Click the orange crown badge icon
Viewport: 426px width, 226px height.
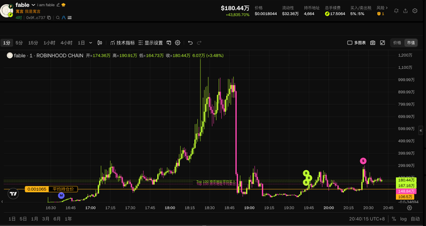click(x=63, y=5)
